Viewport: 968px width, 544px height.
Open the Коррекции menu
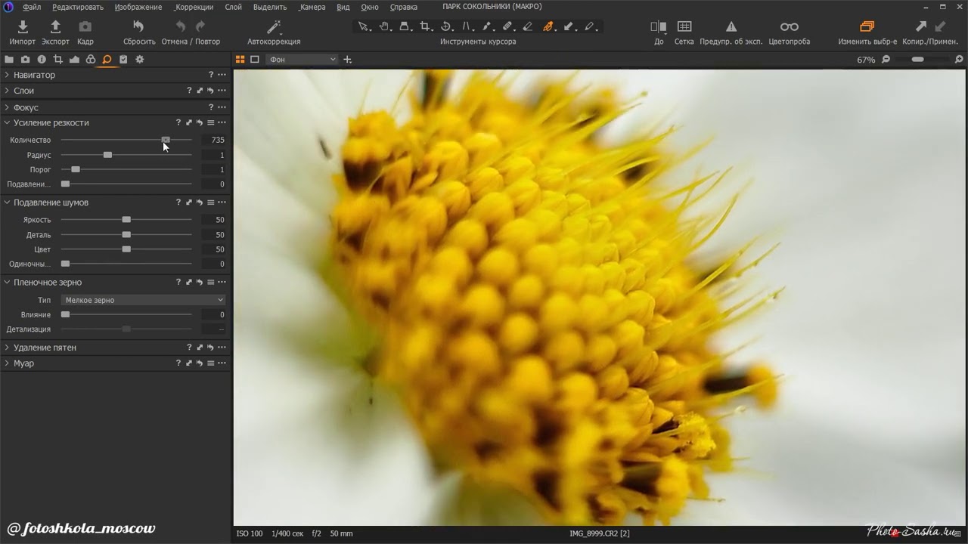(194, 7)
